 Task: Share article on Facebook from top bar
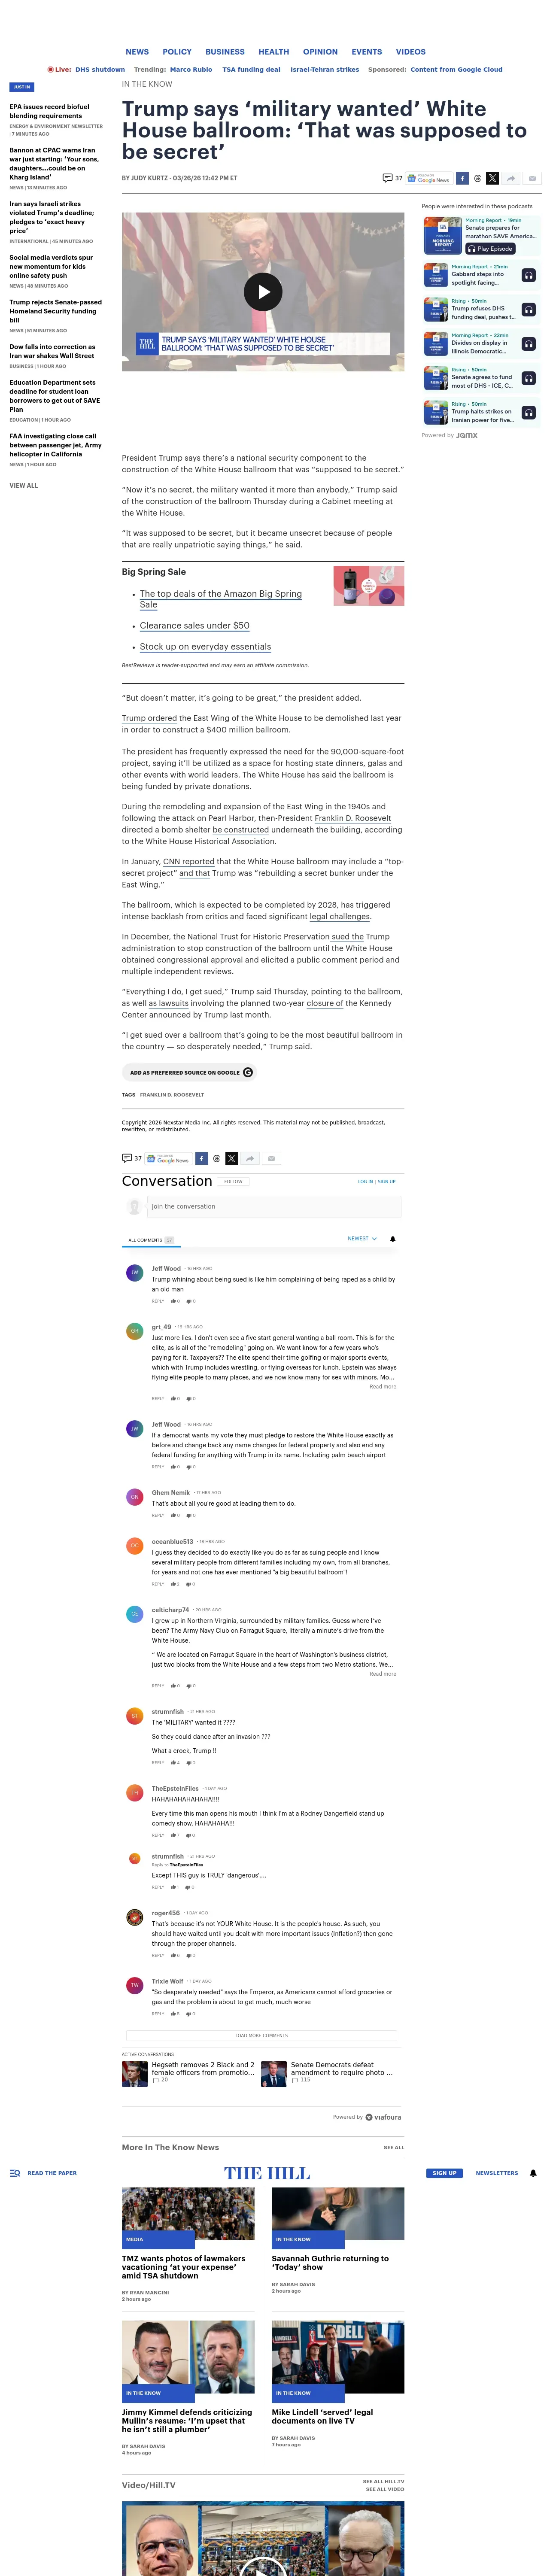[x=462, y=178]
